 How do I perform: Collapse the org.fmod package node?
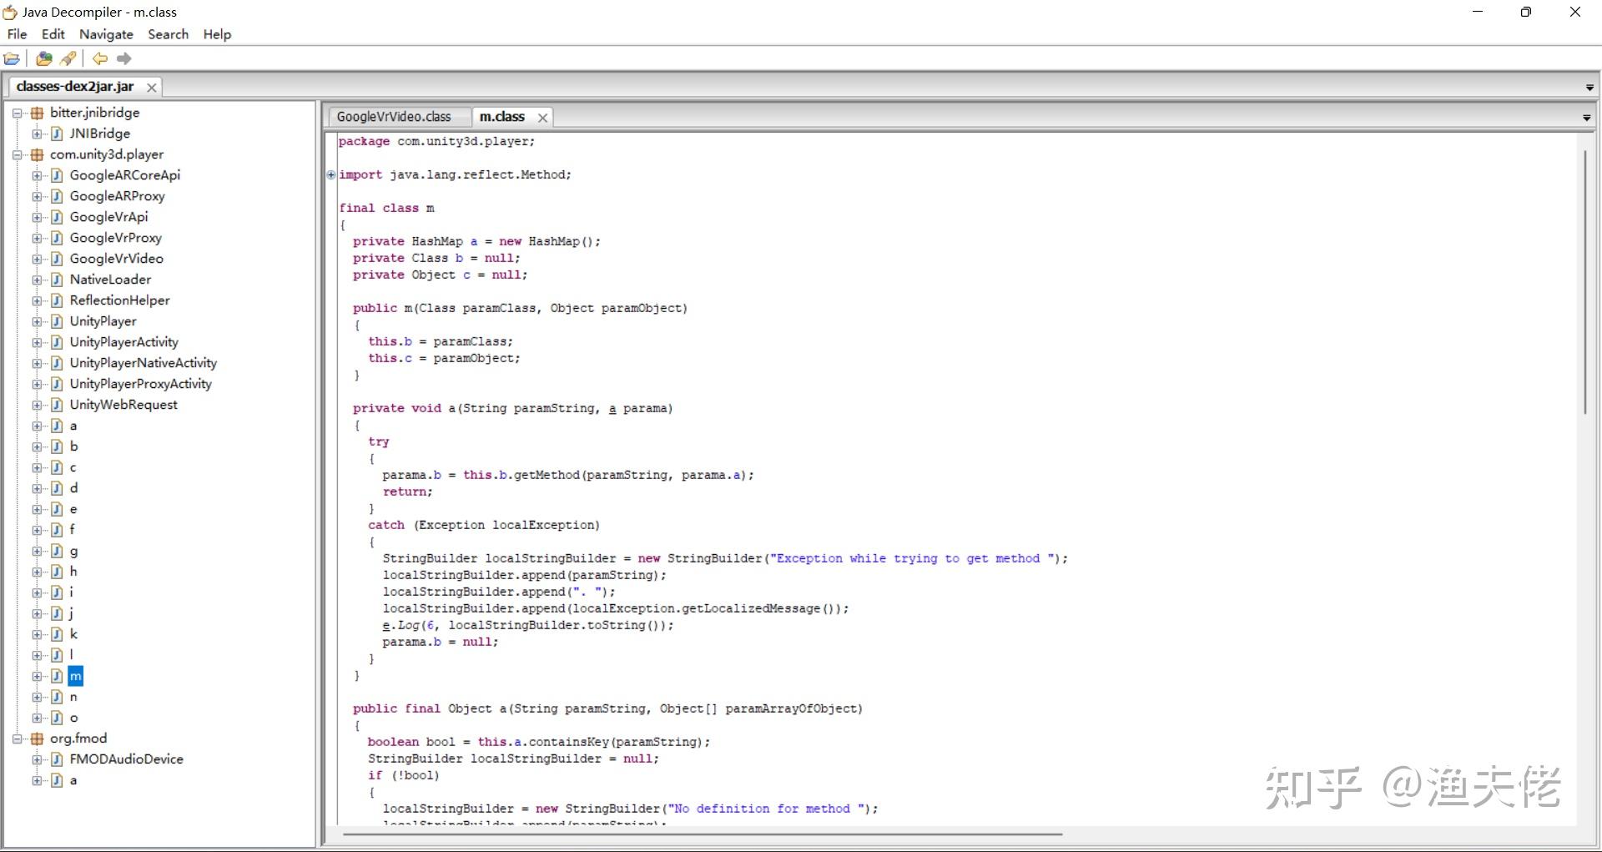click(17, 739)
